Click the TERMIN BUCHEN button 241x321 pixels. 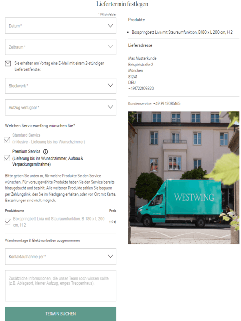(61, 314)
